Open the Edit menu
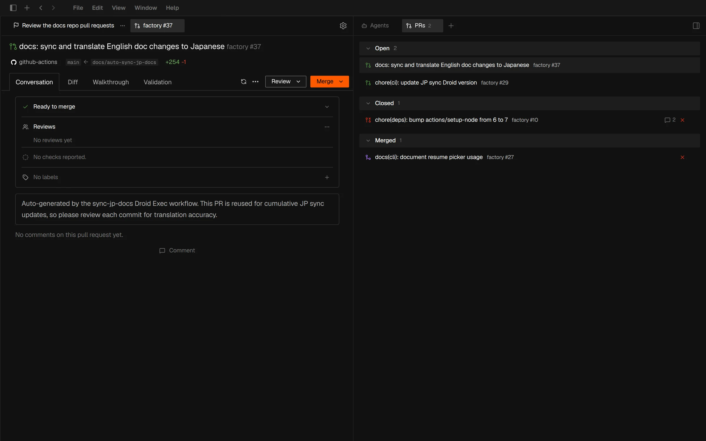Viewport: 706px width, 441px height. (97, 8)
